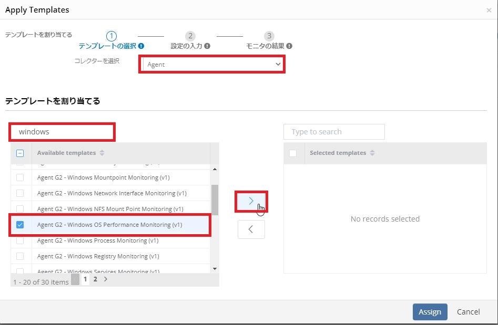Go to next page of templates list

point(106,279)
